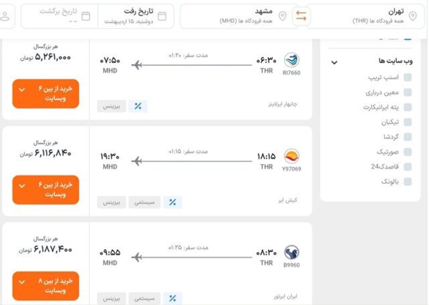Viewport: 429px width, 305px height.
Task: Click the percent icon on the Iran Airtour flight
Action: 172,298
